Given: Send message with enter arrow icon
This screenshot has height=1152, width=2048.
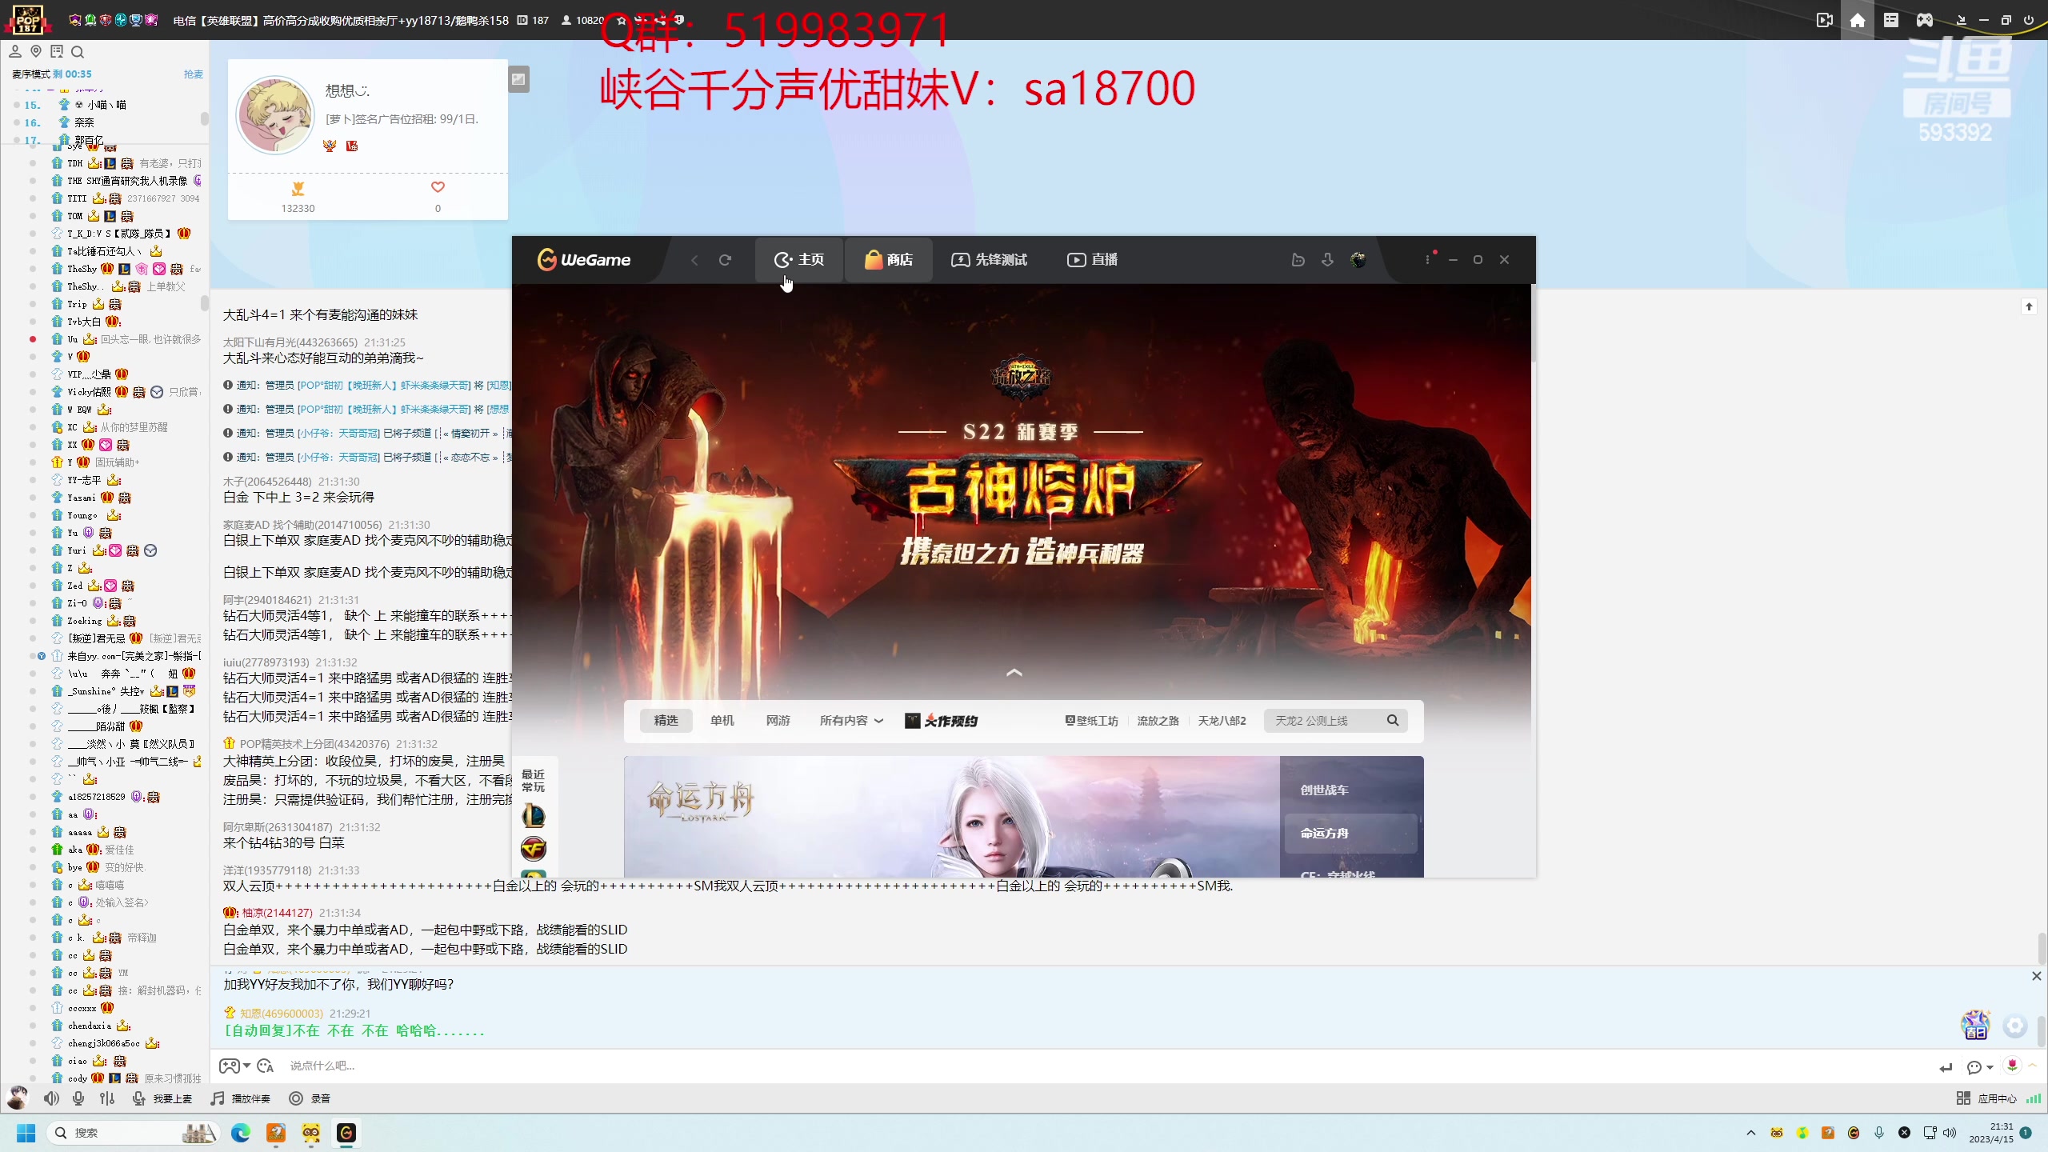Looking at the screenshot, I should pyautogui.click(x=1946, y=1067).
